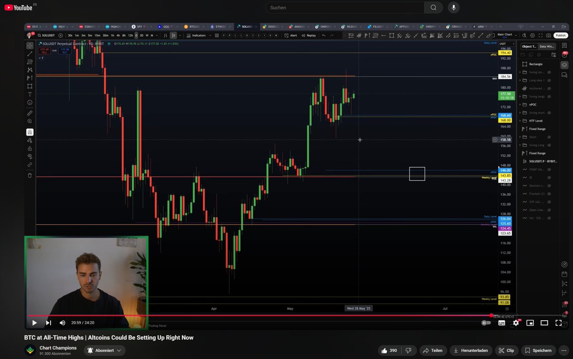Switch to the BTCUSD chart tab
This screenshot has height=359, width=573.
194,27
